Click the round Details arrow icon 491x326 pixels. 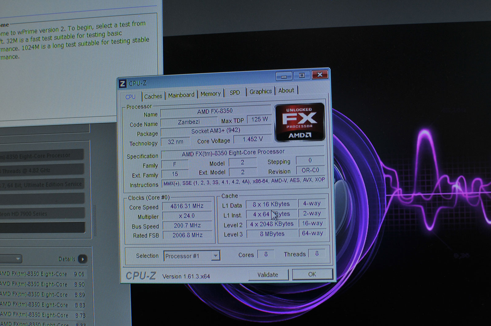(82, 259)
